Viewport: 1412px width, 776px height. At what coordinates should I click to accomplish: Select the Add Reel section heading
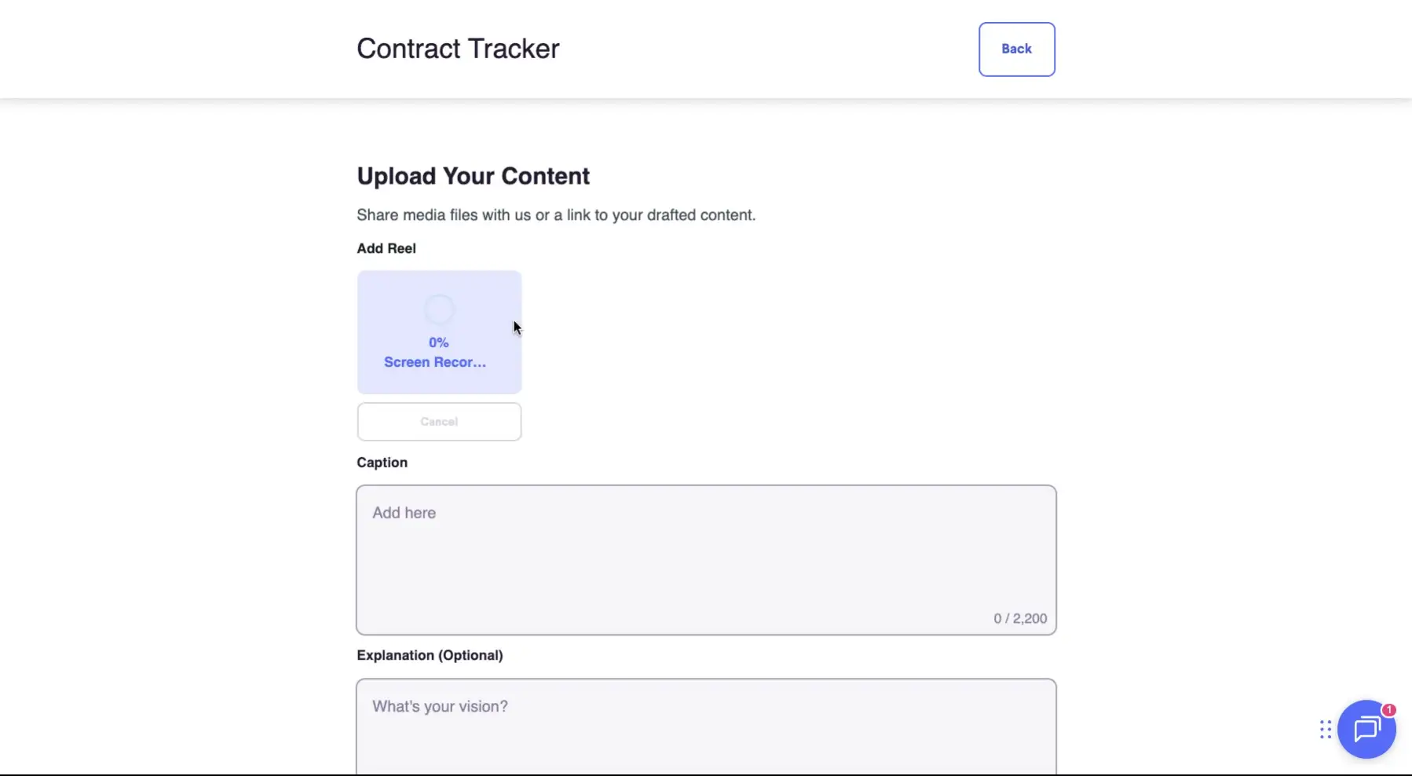[x=386, y=248]
